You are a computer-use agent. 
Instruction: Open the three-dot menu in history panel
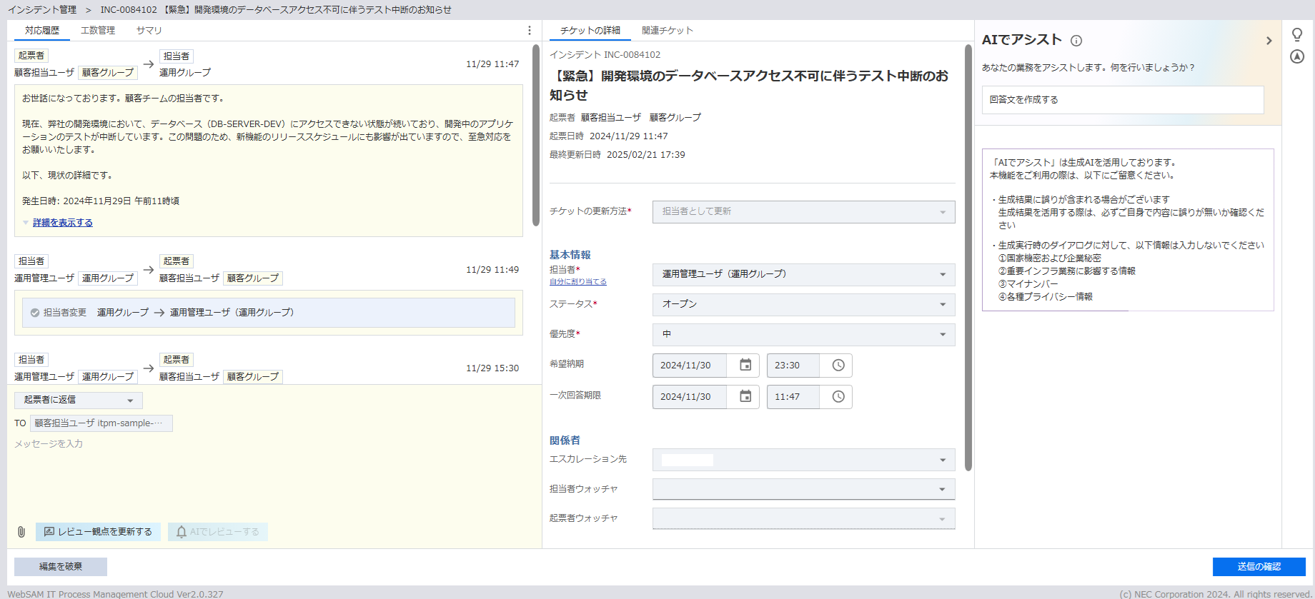(529, 31)
